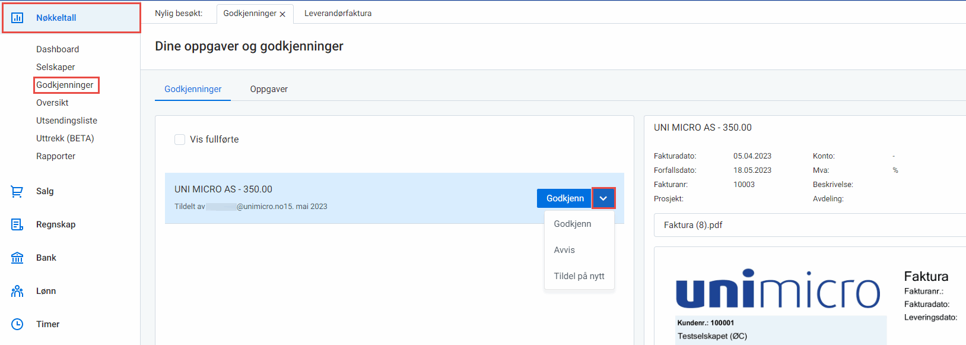This screenshot has height=345, width=966.
Task: Expand the Nøkkeltall menu section
Action: tap(71, 18)
